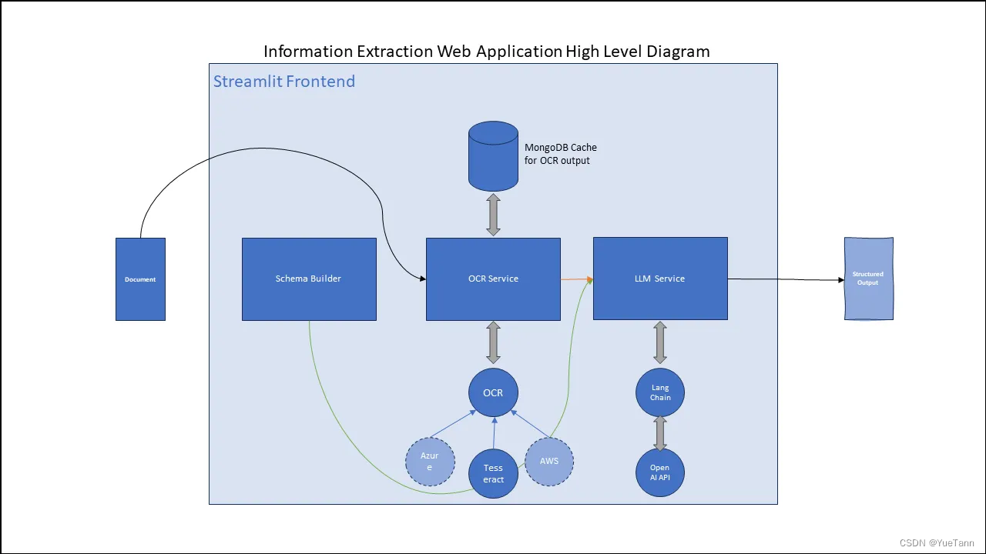Select the orange arrow from OCR Service to LLM Service

click(577, 279)
